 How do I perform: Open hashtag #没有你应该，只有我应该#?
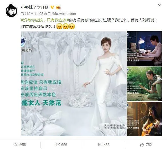[45, 20]
